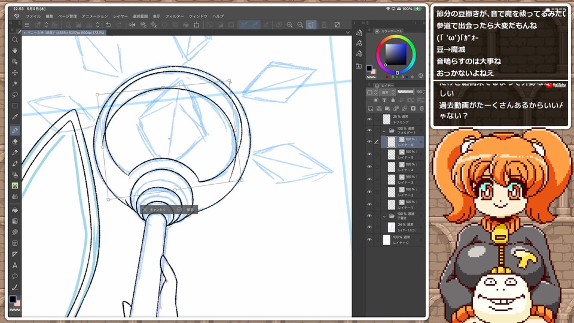This screenshot has width=574, height=323.
Task: Select the バニー女神 canvas tab
Action: tap(65, 32)
